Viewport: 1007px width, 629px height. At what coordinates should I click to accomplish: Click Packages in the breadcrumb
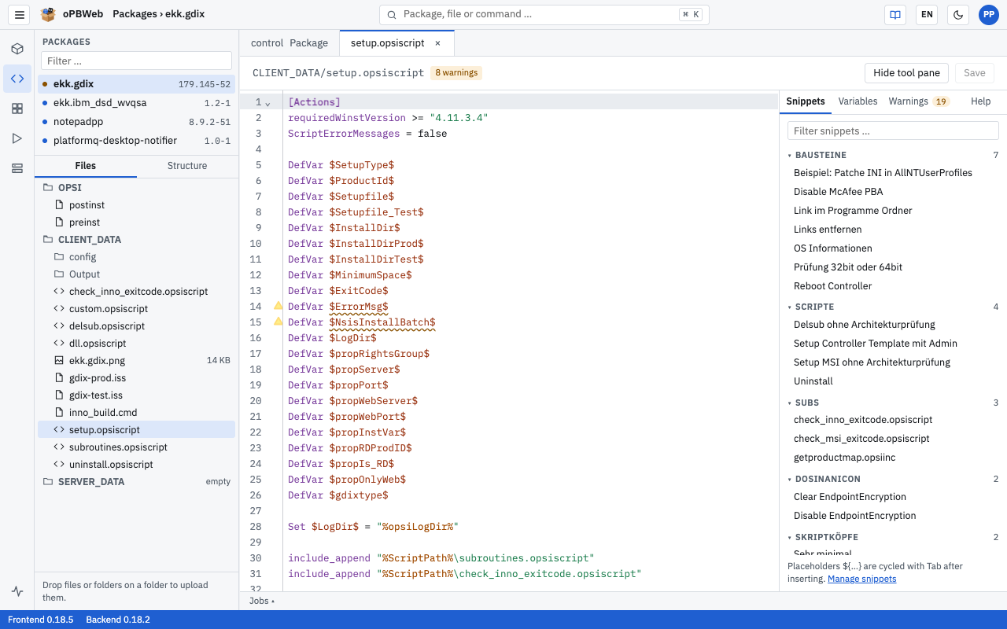tap(135, 14)
